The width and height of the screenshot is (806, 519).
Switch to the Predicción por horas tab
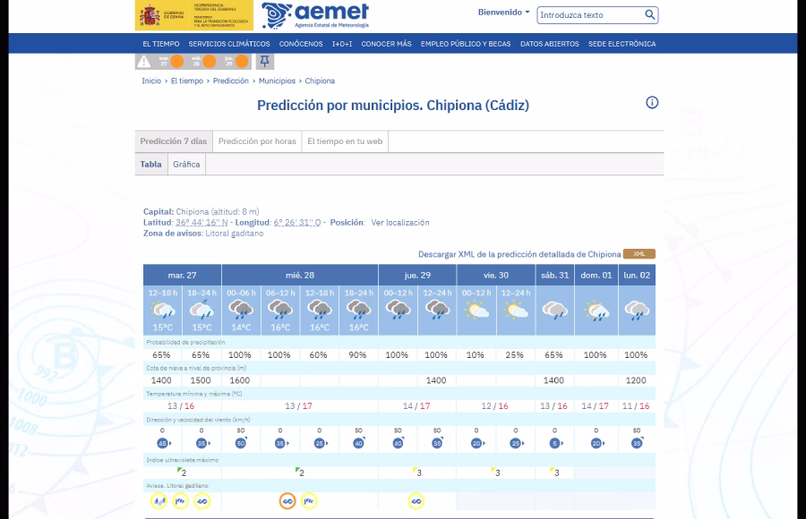[x=257, y=141]
